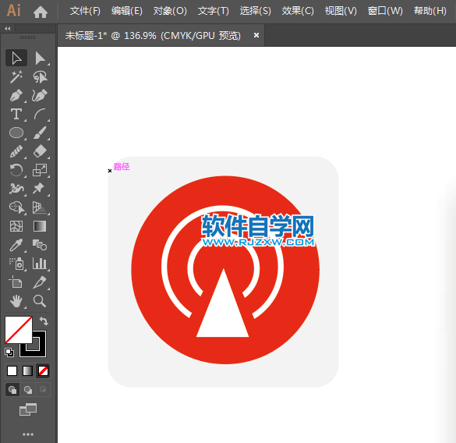This screenshot has width=456, height=443.
Task: Choose the Lasso tool
Action: [40, 77]
